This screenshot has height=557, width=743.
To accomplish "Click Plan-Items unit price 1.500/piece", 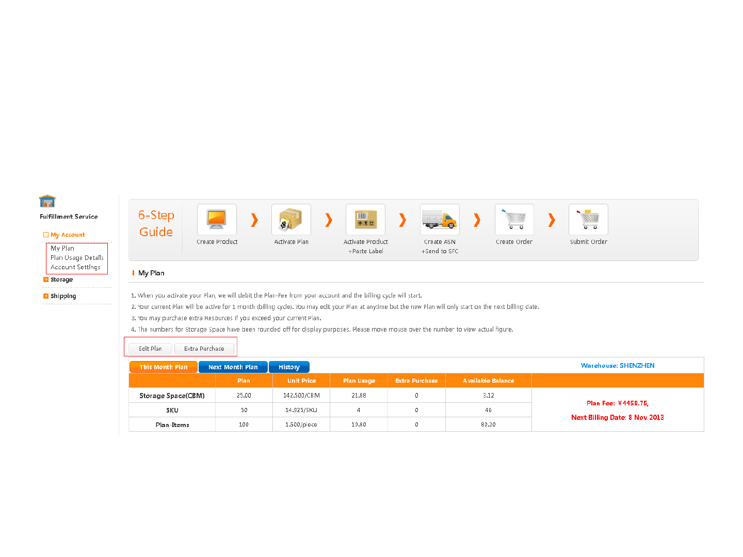I will [x=301, y=424].
